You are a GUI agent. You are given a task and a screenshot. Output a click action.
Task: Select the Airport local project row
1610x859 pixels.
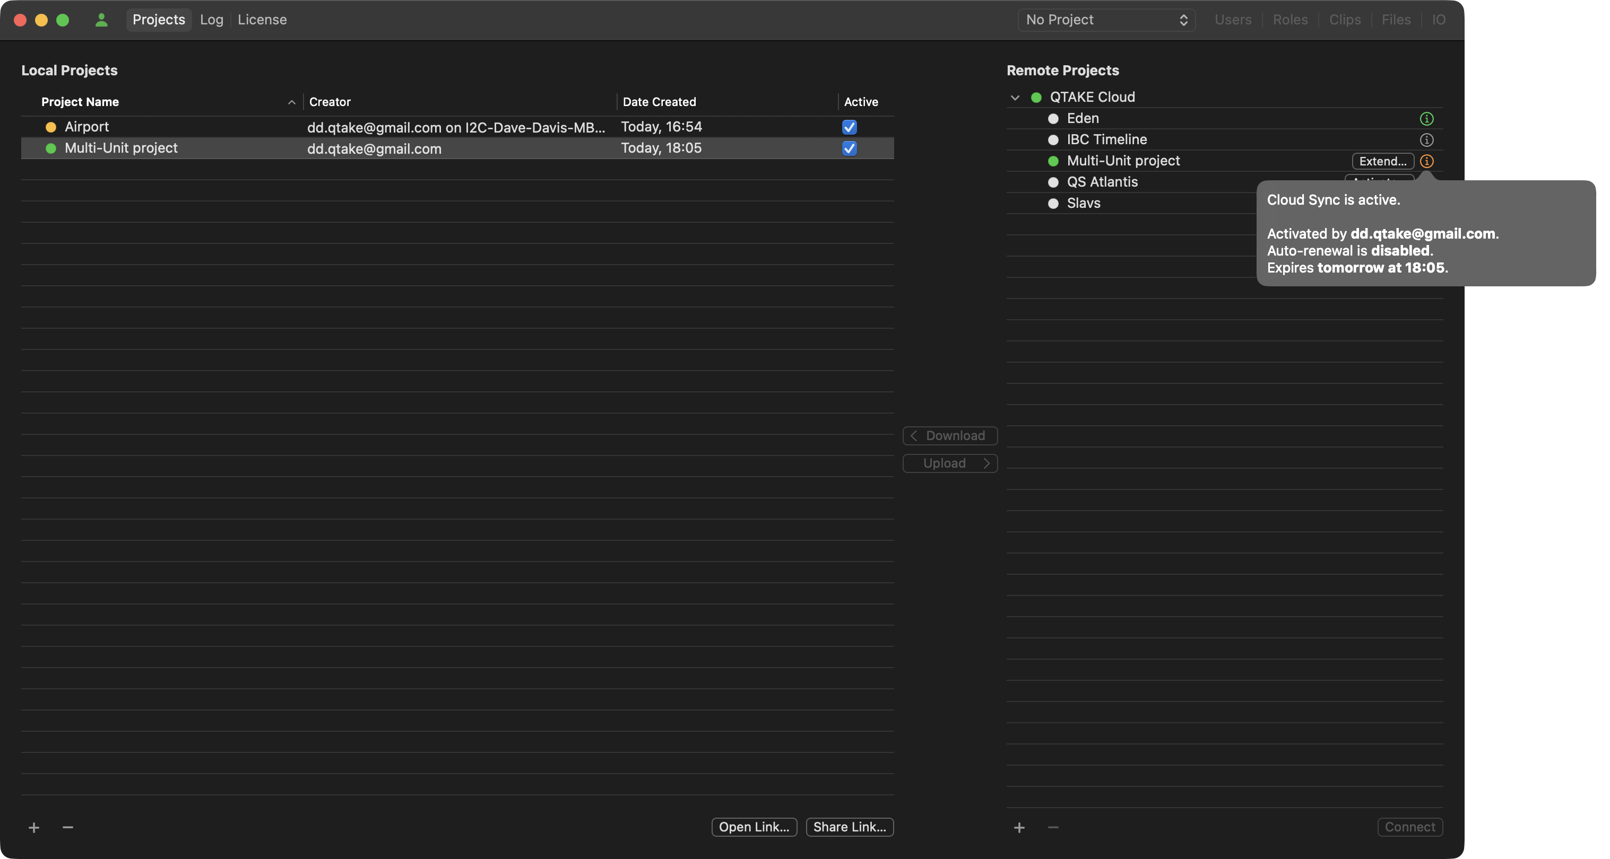point(88,127)
